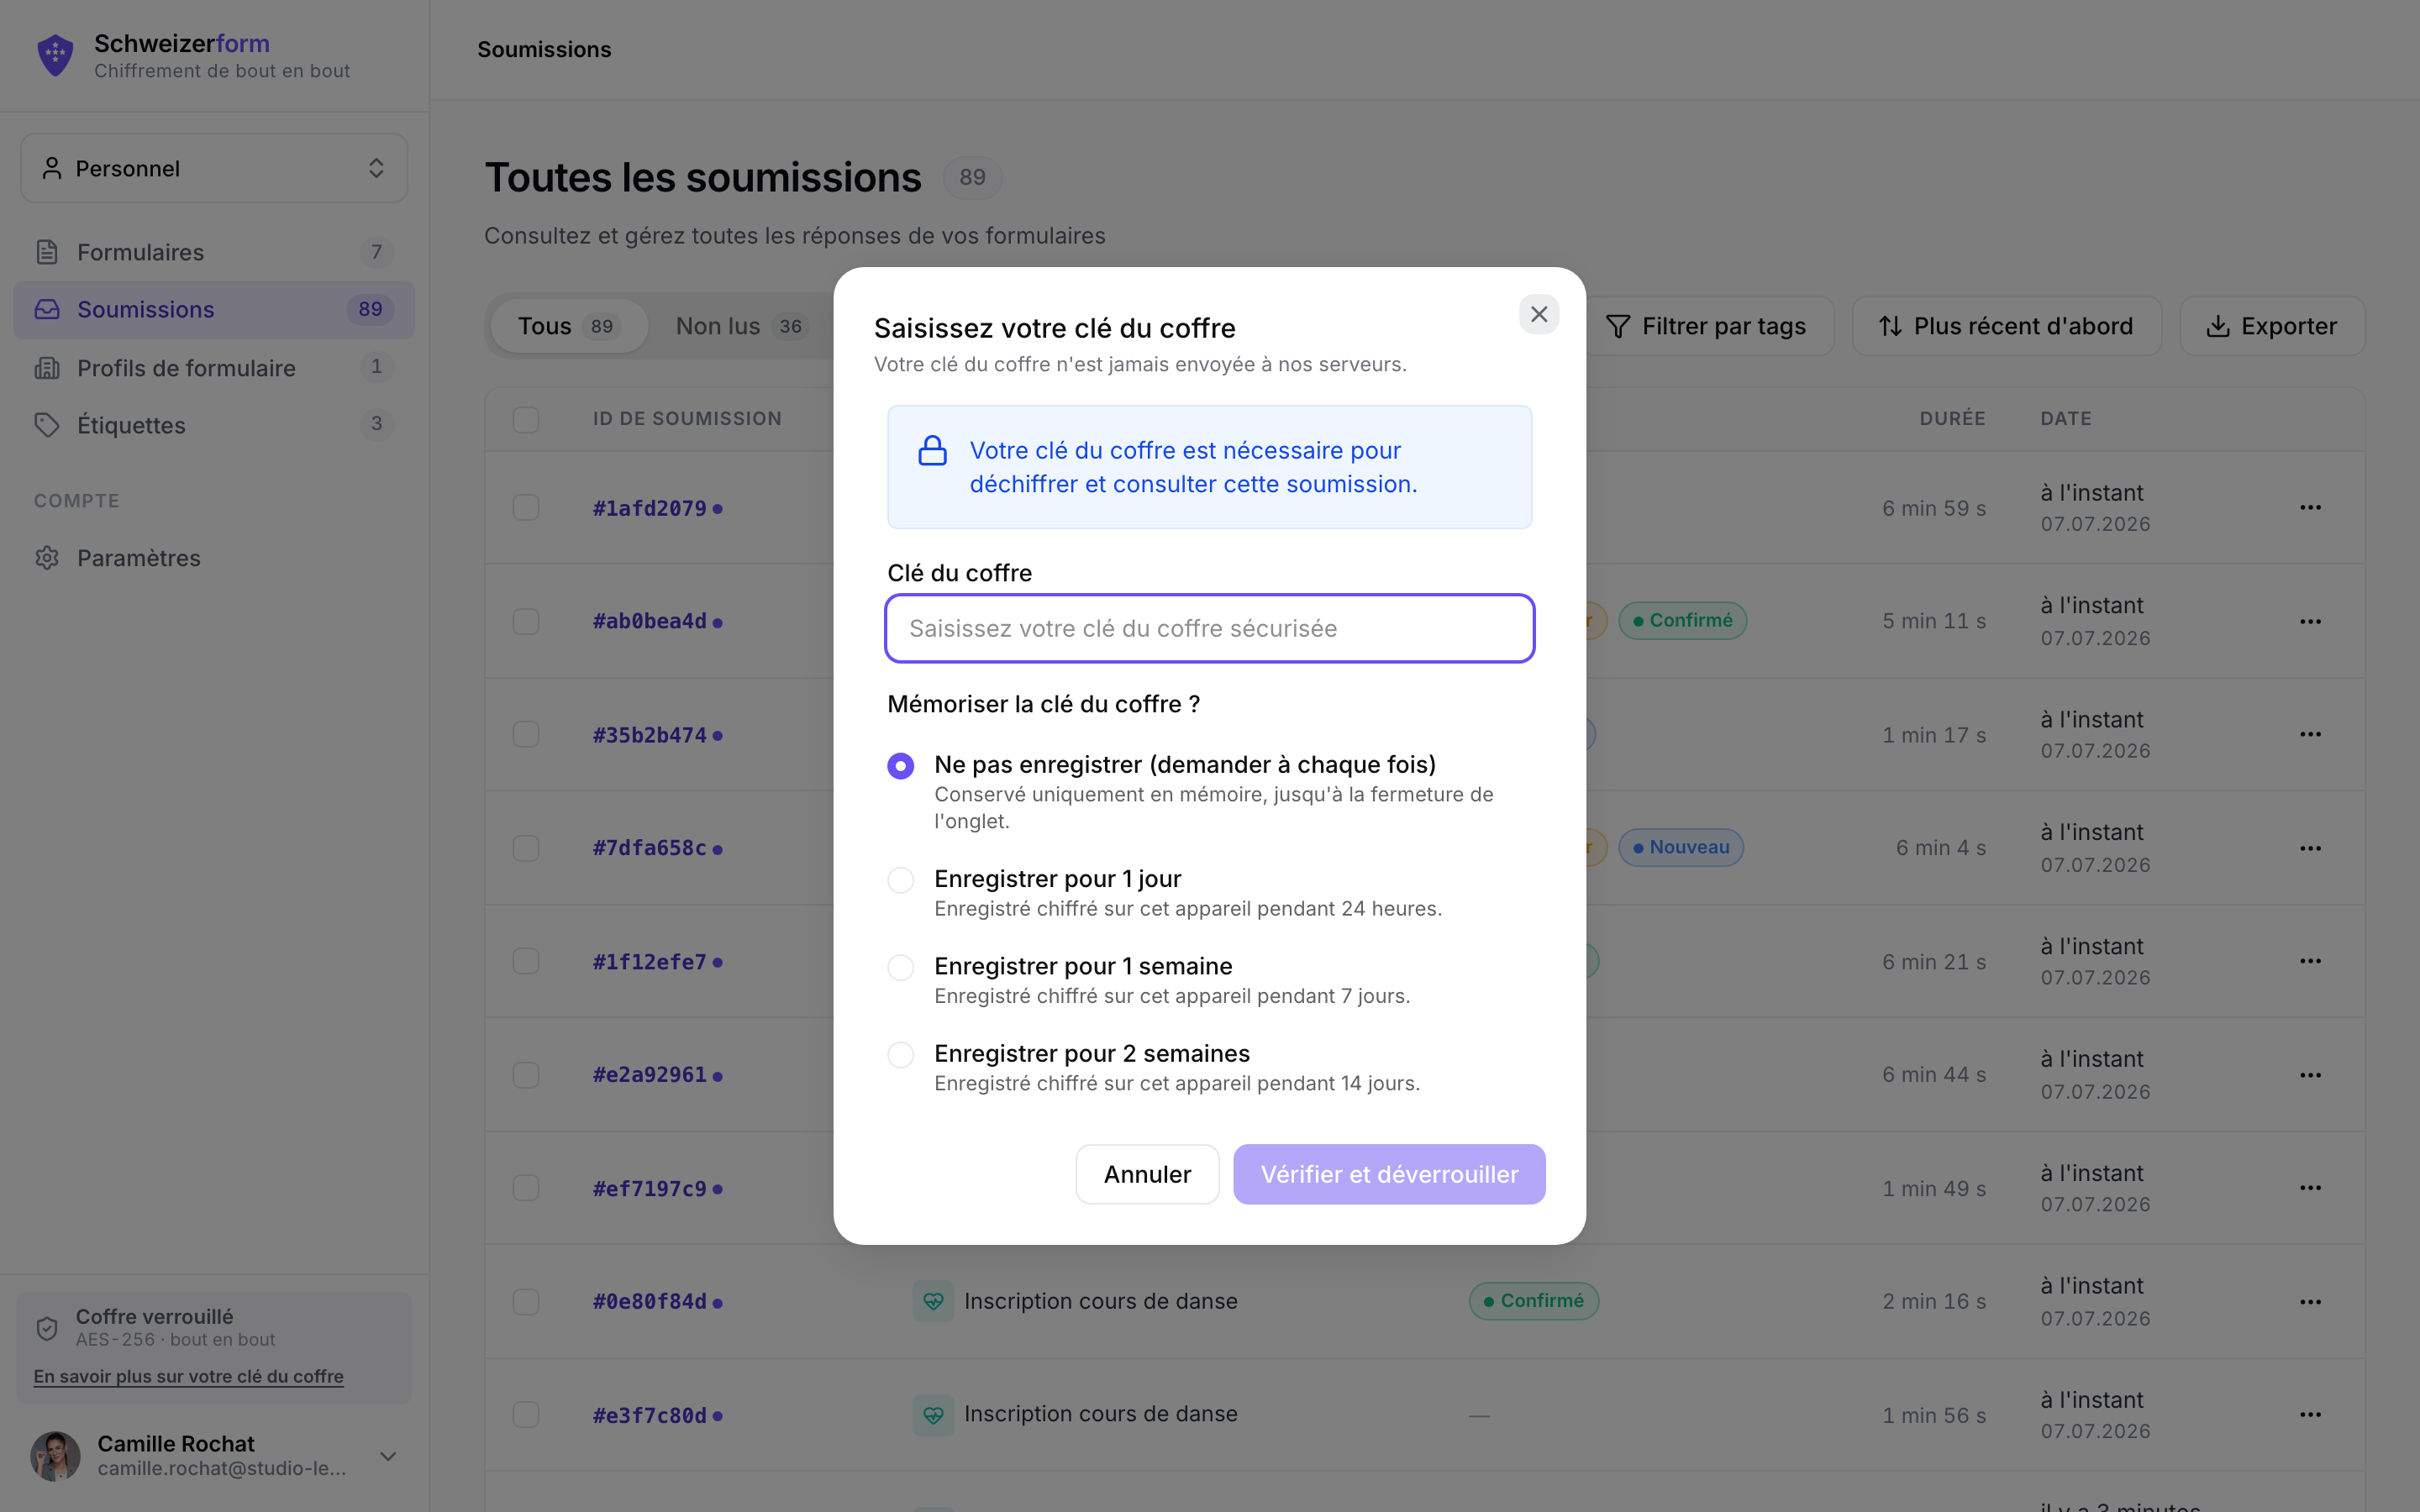Open more actions for #ef7197c9 row

2310,1188
